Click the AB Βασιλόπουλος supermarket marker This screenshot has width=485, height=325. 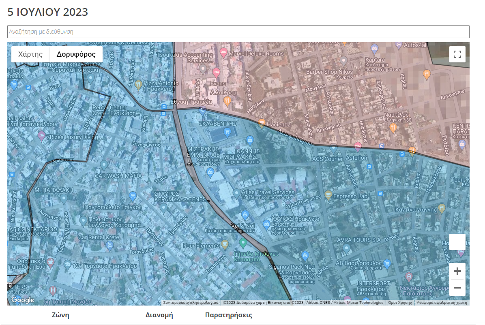pyautogui.click(x=387, y=263)
